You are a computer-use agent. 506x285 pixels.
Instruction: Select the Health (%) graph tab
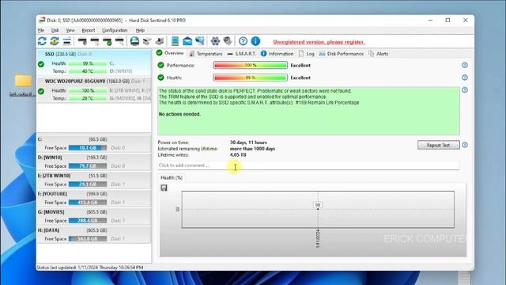[x=172, y=177]
